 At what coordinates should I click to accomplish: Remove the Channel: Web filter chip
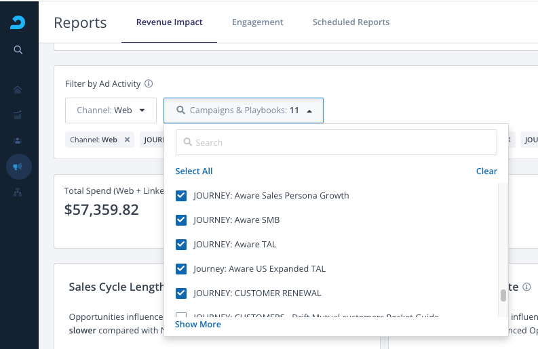pyautogui.click(x=127, y=140)
